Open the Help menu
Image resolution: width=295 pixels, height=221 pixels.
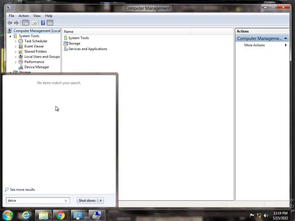(x=49, y=16)
